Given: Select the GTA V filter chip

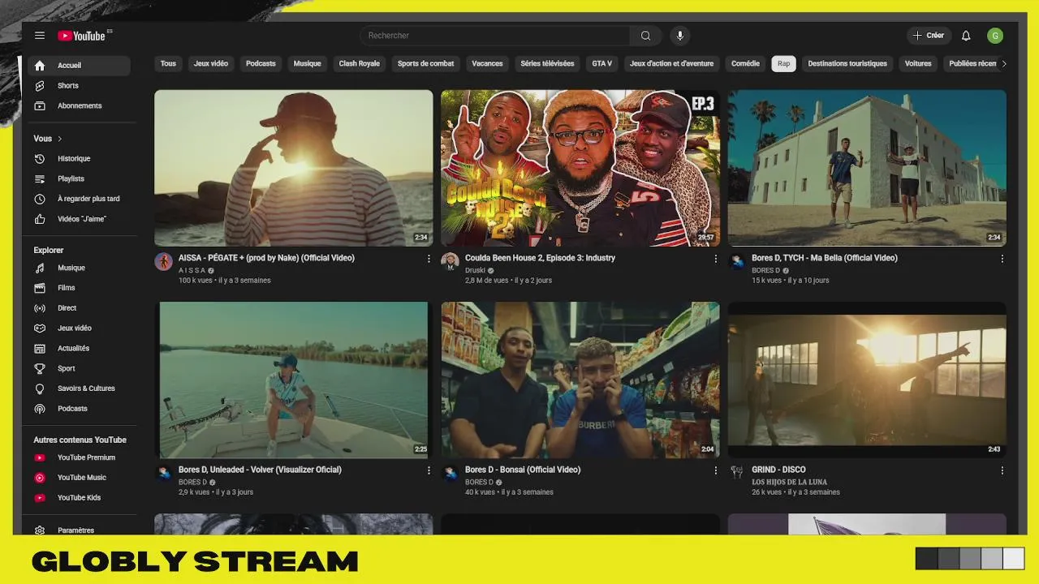Looking at the screenshot, I should [602, 64].
